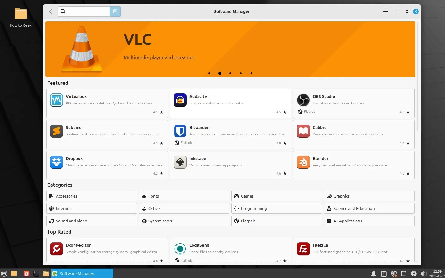Open the LocalSend icon
The image size is (445, 278).
pyautogui.click(x=180, y=249)
